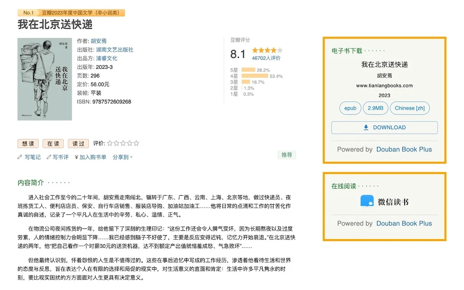Click the 出版年 2023-3 value
The width and height of the screenshot is (464, 290).
tap(104, 67)
